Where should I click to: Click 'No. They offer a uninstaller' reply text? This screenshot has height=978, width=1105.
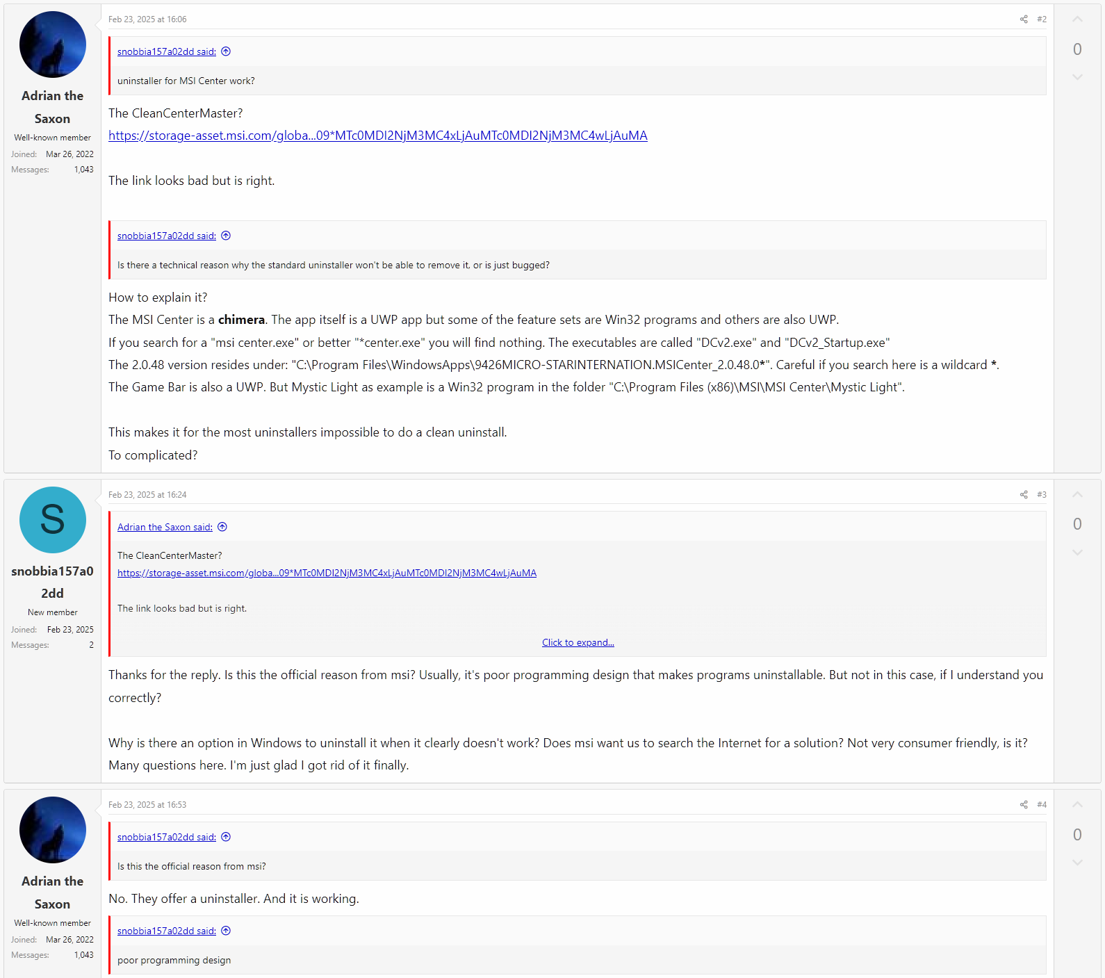[234, 899]
